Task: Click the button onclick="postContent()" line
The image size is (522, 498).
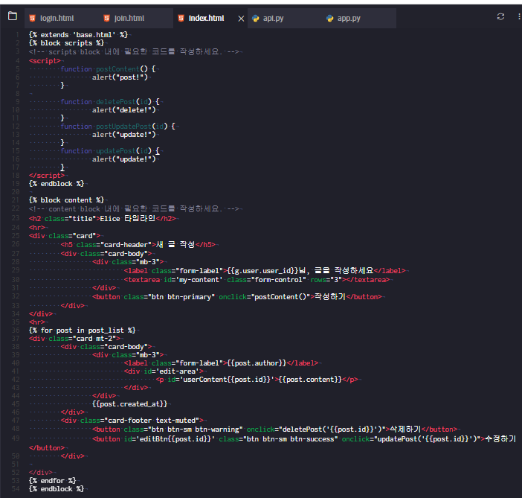Action: tap(236, 297)
